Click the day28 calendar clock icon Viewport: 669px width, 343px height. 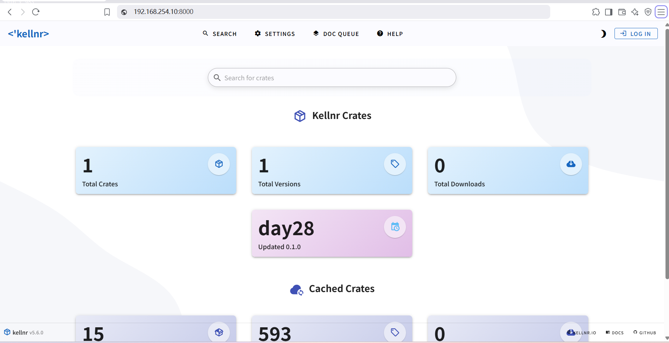pos(395,227)
